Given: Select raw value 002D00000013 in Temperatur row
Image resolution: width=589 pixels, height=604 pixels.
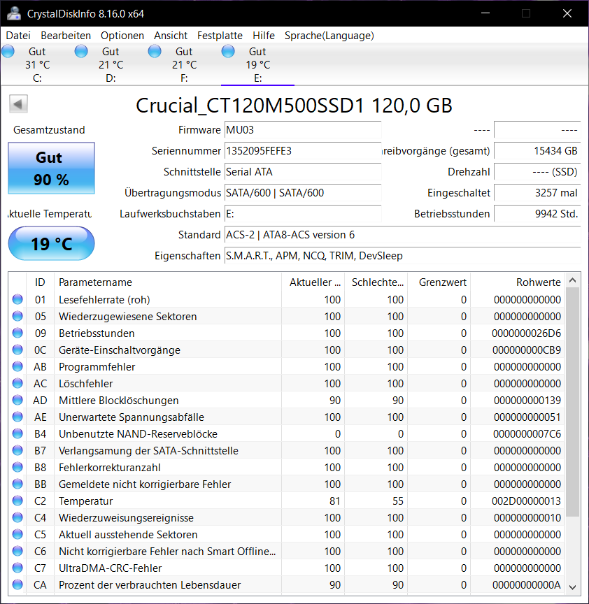Looking at the screenshot, I should pos(526,501).
